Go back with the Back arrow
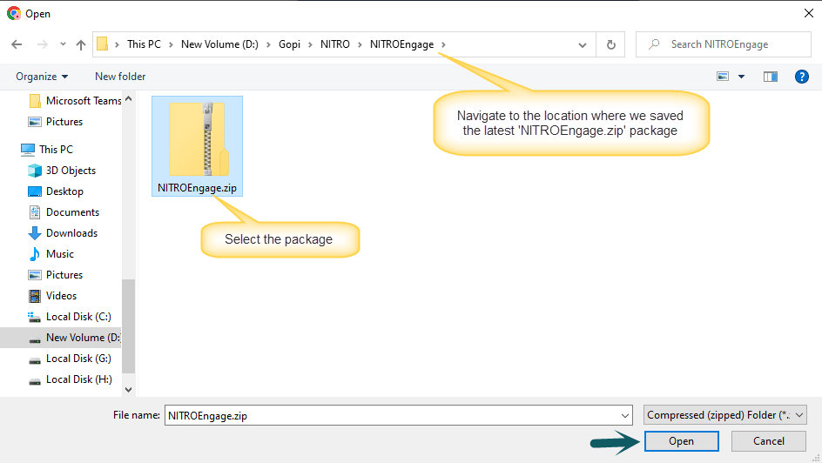The image size is (822, 463). pyautogui.click(x=17, y=44)
